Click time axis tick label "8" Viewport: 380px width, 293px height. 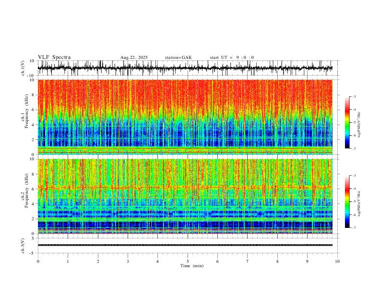click(277, 261)
